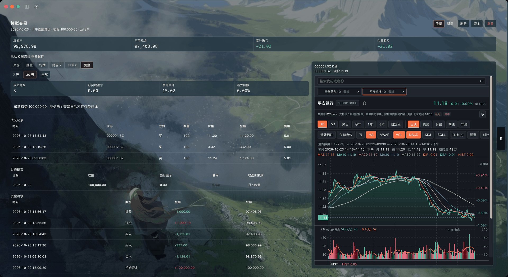
Task: Open the 指标 (3) indicators menu
Action: (x=458, y=135)
